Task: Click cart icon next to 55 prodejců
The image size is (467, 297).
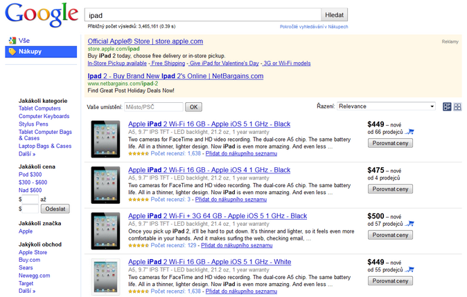Action: pyautogui.click(x=410, y=269)
